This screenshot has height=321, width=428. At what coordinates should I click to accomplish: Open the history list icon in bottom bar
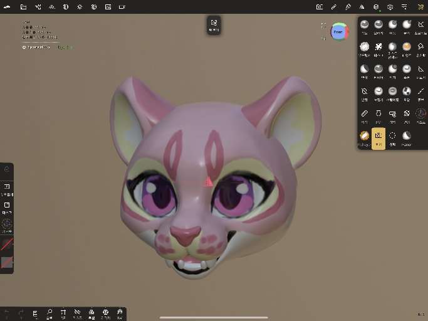point(35,313)
